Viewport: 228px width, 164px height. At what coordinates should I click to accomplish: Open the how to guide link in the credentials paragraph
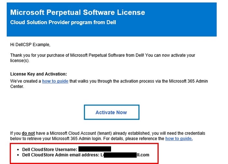point(179,139)
